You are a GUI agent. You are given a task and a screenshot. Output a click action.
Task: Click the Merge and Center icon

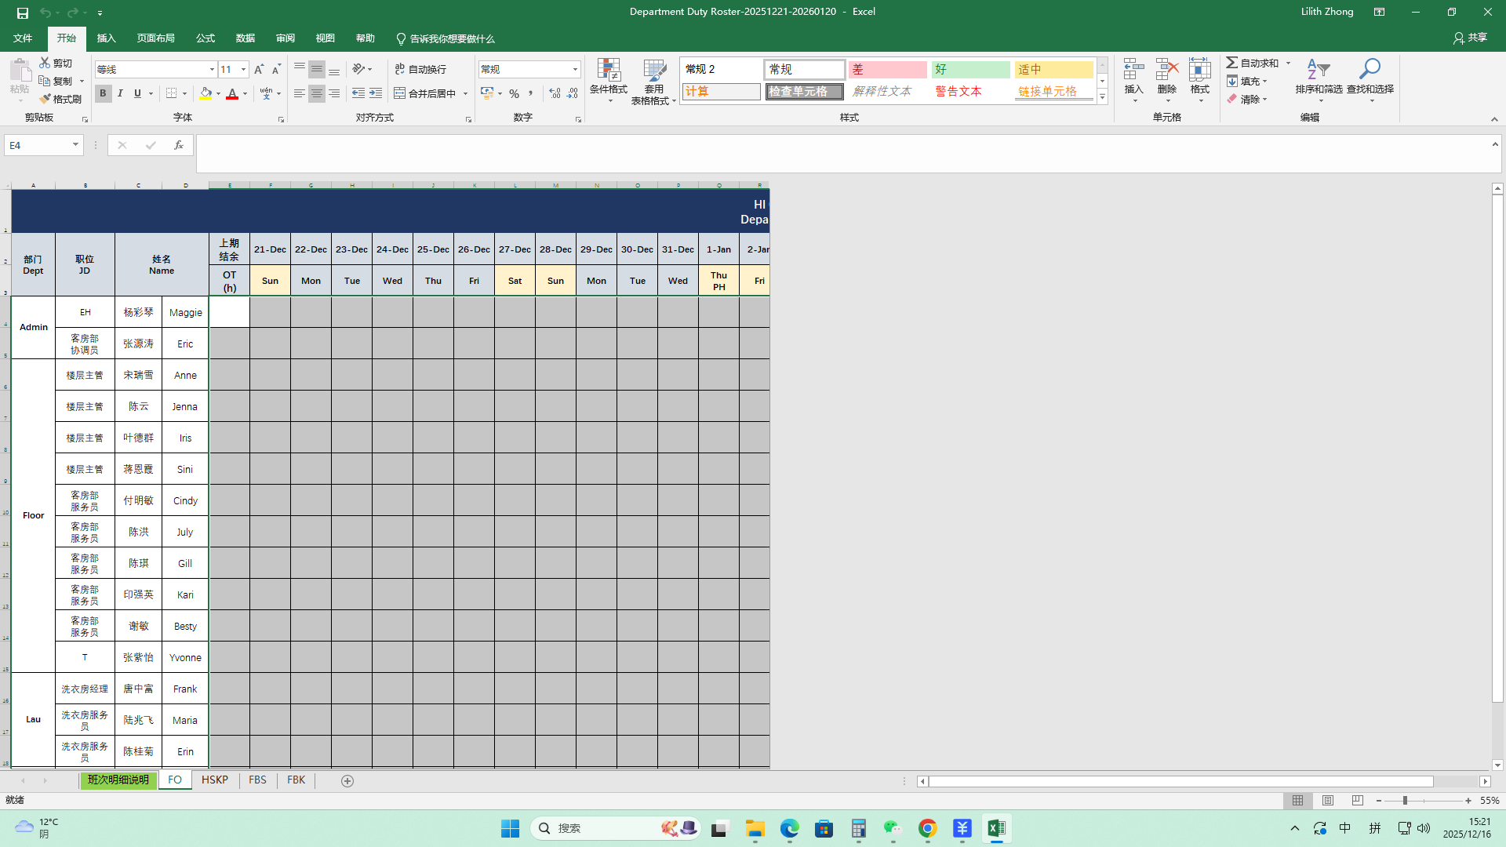pyautogui.click(x=400, y=93)
